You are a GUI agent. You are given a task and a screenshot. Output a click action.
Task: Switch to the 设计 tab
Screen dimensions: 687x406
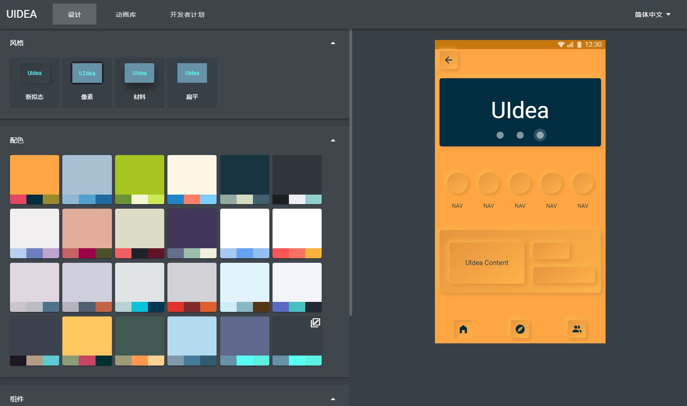tap(75, 15)
